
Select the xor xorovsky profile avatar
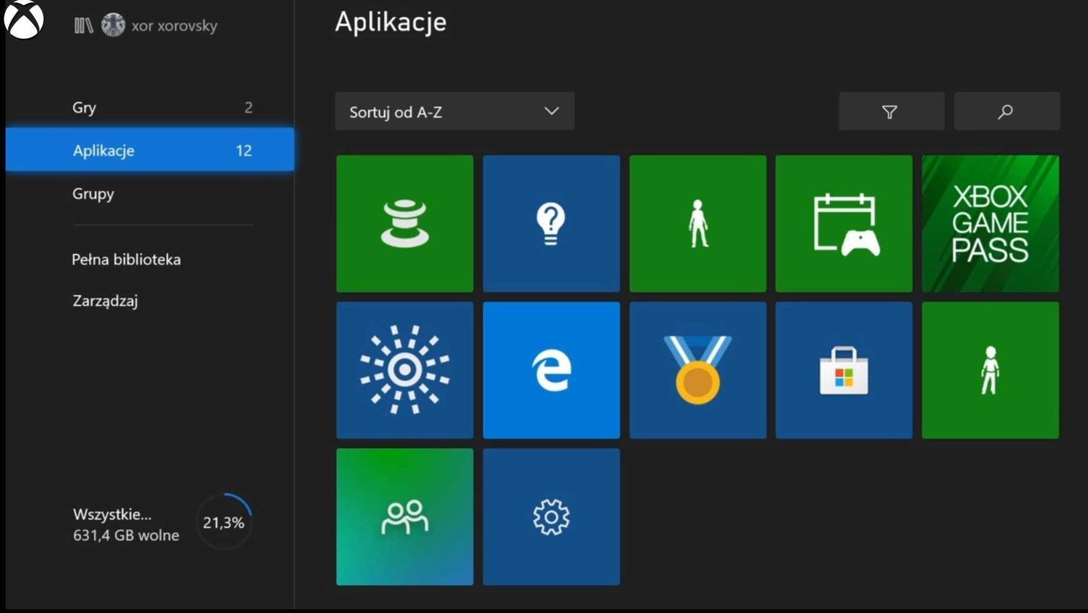tap(113, 25)
